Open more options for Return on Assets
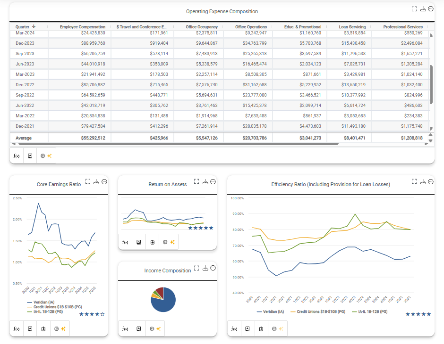Screen dimensions: 444x344 [x=213, y=181]
